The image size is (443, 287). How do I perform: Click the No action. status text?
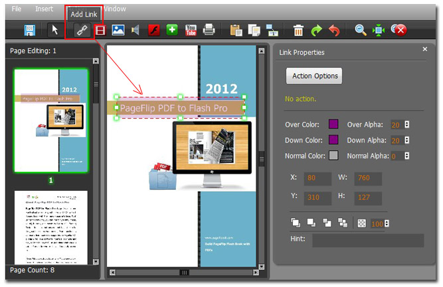(x=301, y=99)
